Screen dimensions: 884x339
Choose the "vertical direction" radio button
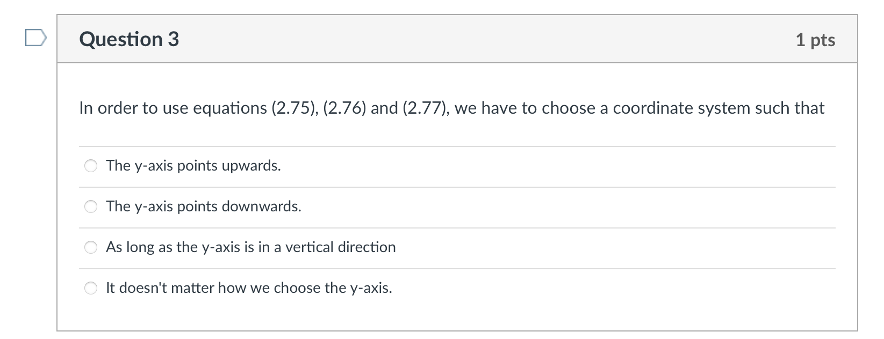tap(91, 247)
